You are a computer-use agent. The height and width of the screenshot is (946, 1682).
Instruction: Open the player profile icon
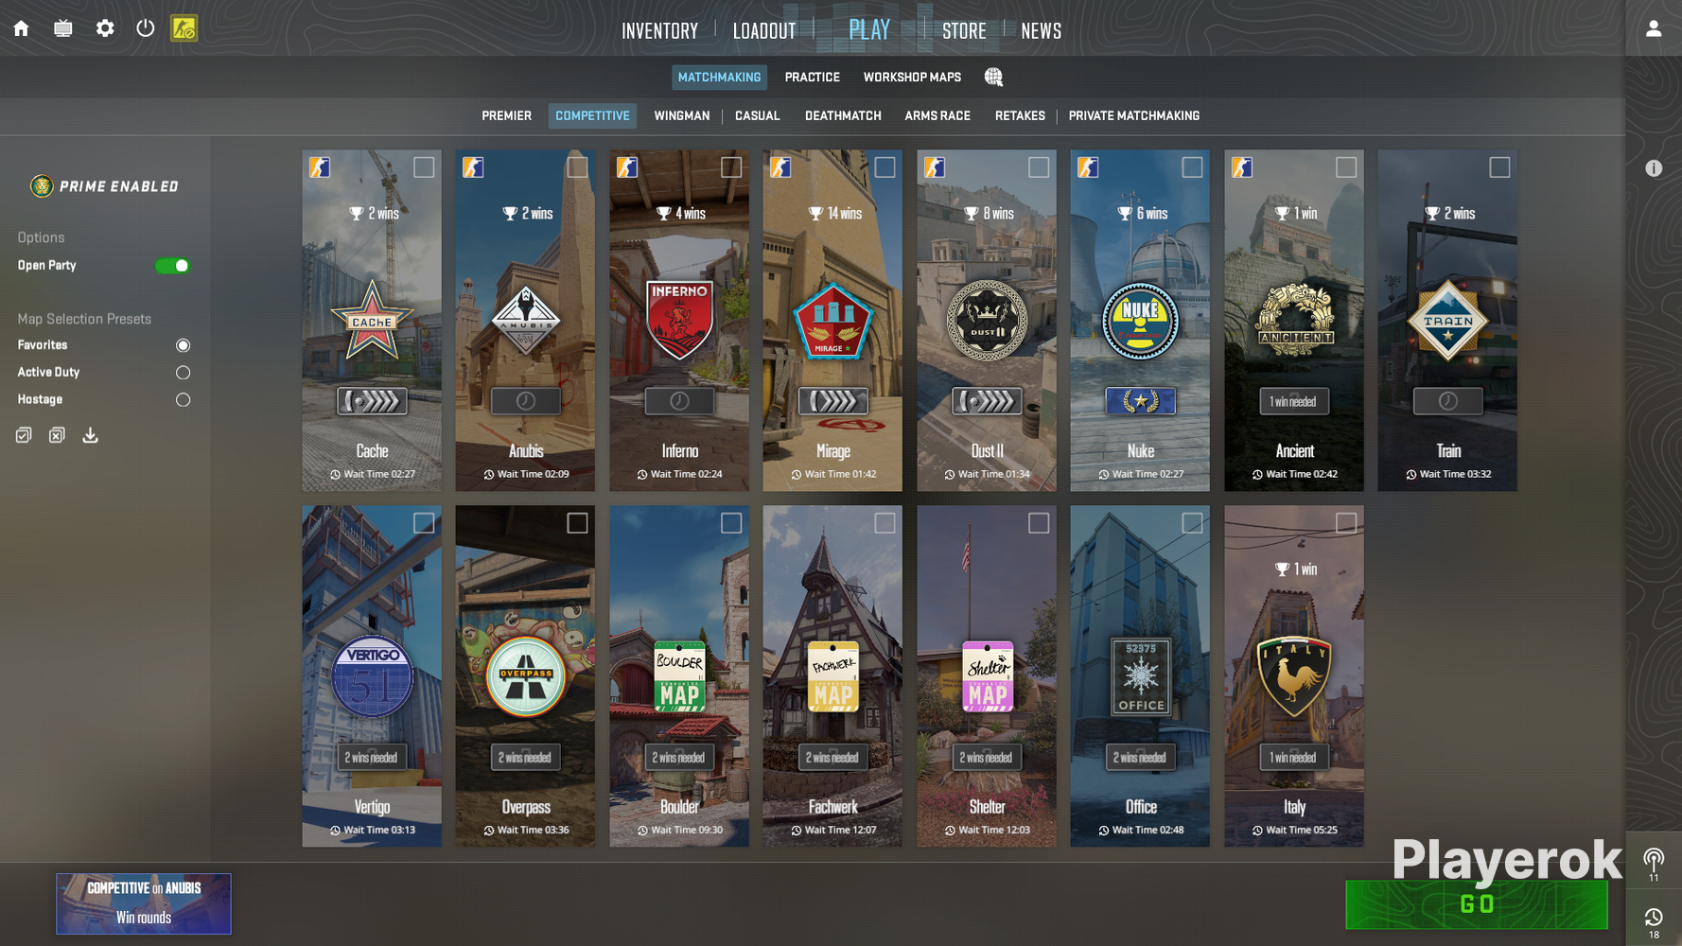1654,28
